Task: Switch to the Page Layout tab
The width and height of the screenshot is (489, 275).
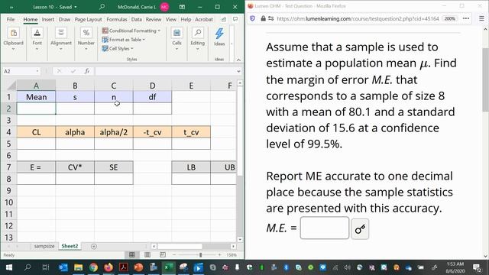Action: coord(89,19)
